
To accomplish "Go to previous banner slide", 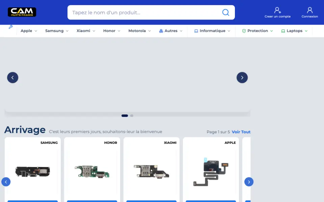I will coord(12,77).
